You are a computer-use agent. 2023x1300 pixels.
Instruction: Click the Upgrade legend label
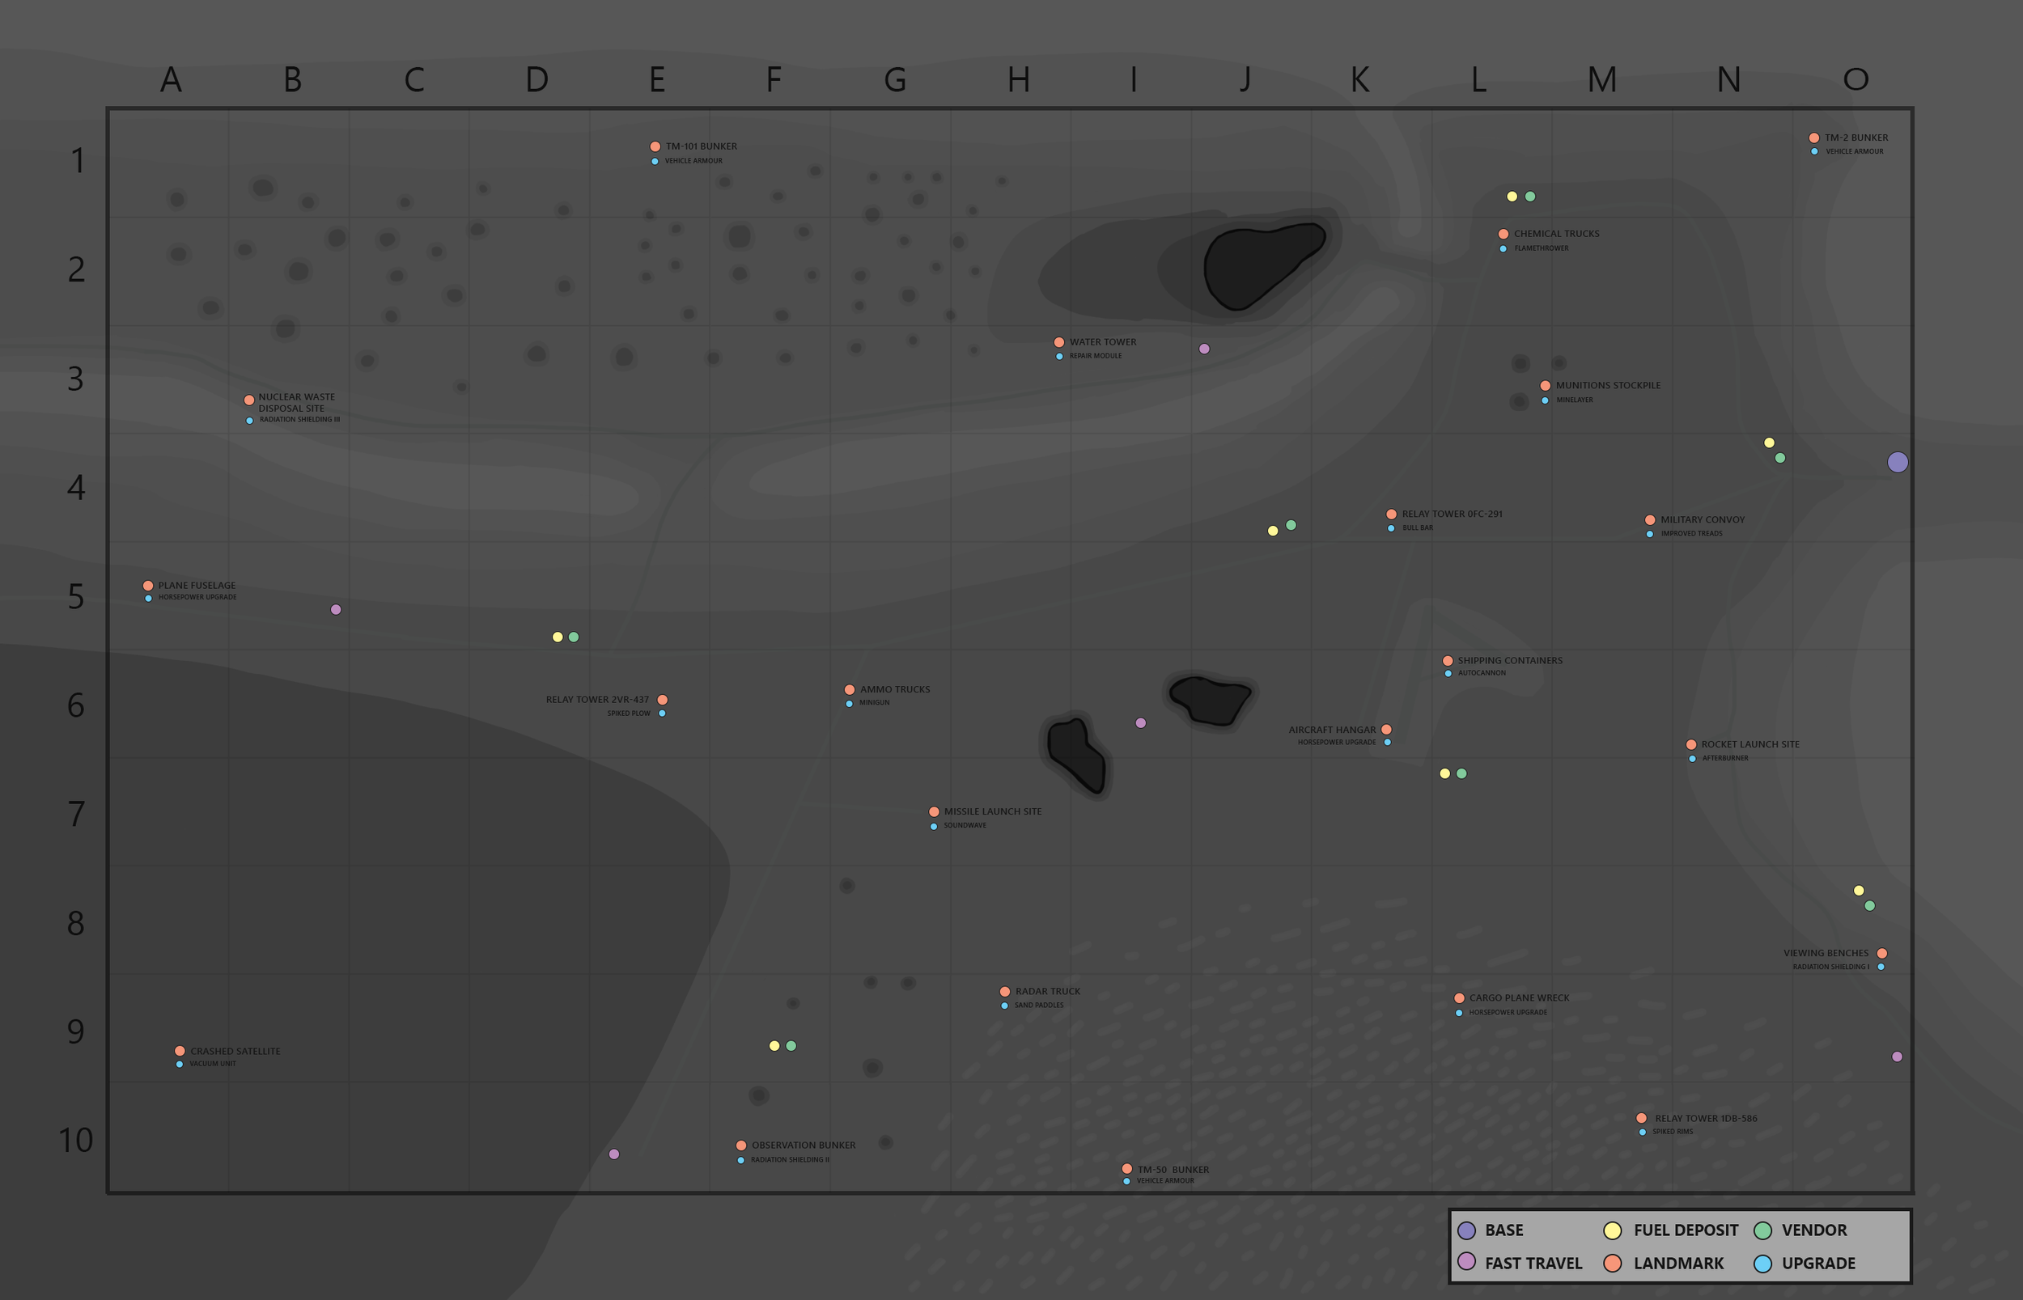(x=1817, y=1263)
